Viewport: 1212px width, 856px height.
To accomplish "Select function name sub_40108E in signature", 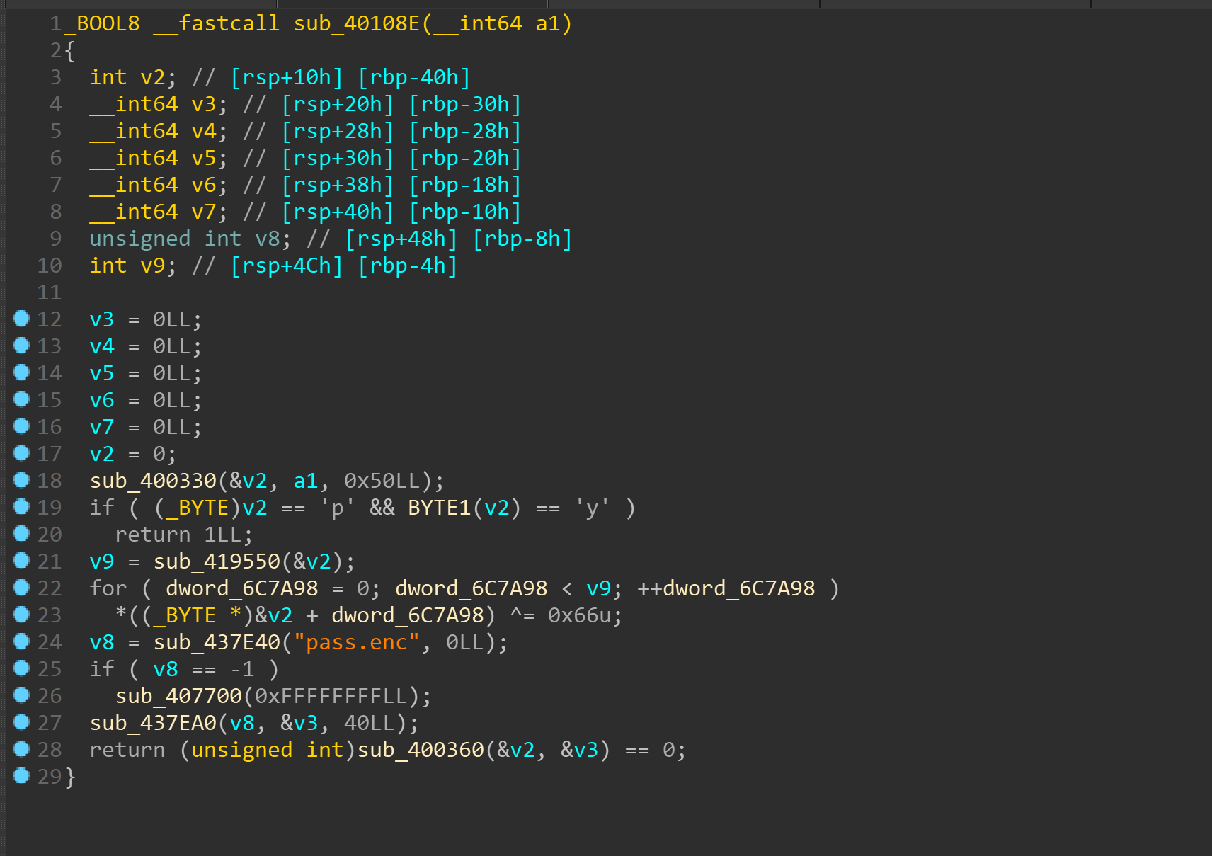I will [357, 23].
